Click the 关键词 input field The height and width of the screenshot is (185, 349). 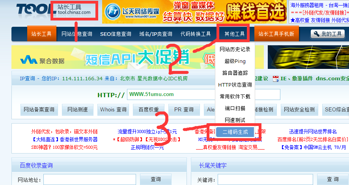265,179
